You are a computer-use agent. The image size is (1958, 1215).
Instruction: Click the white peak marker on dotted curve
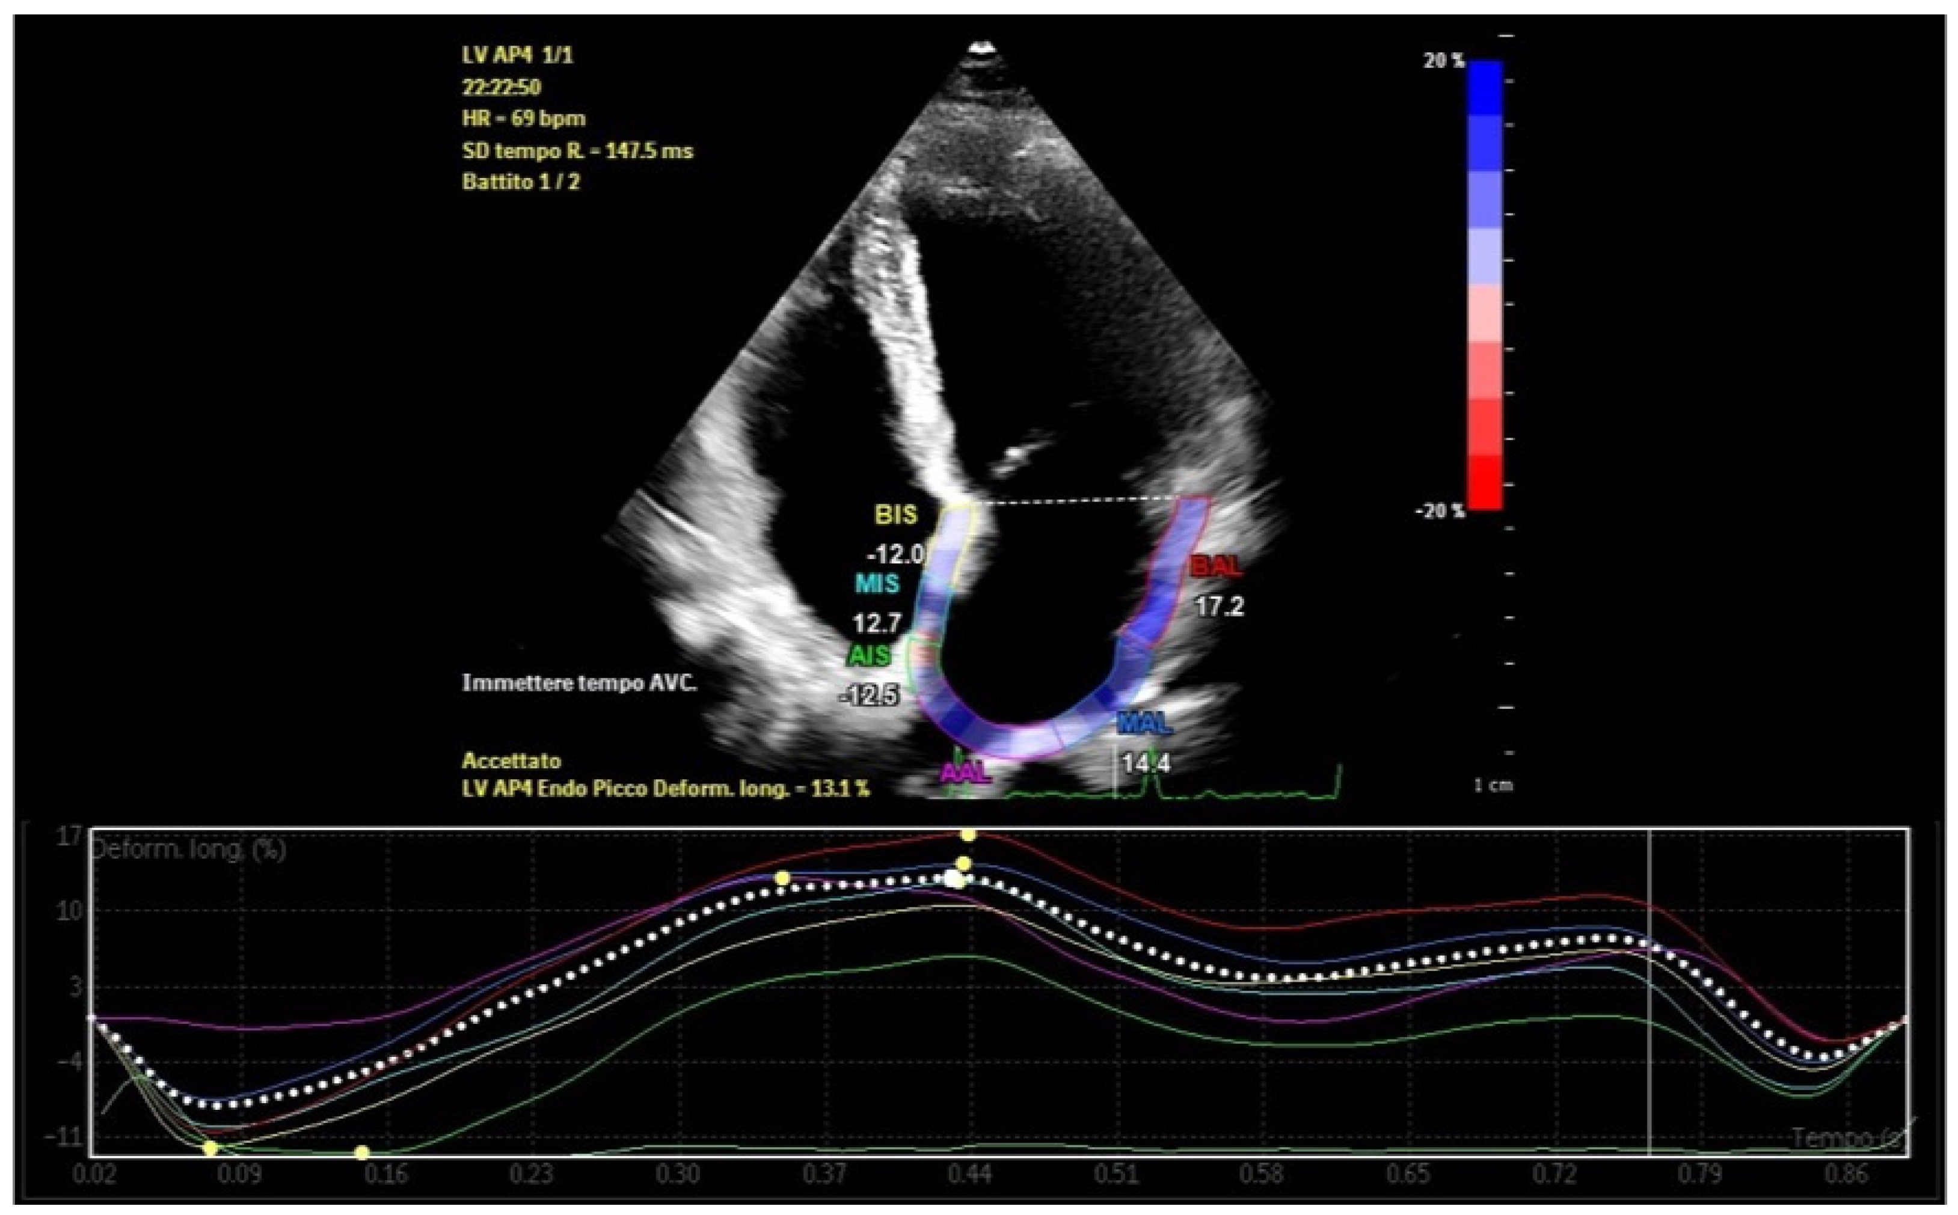[953, 878]
